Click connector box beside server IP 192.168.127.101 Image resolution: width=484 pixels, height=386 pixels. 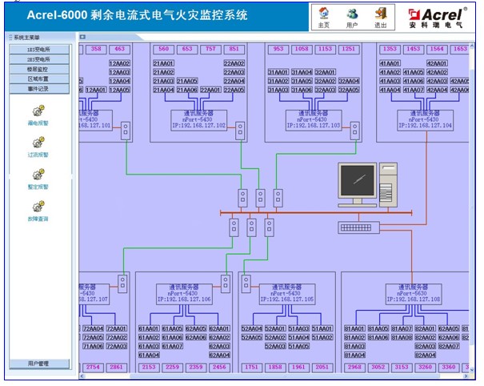(126, 129)
